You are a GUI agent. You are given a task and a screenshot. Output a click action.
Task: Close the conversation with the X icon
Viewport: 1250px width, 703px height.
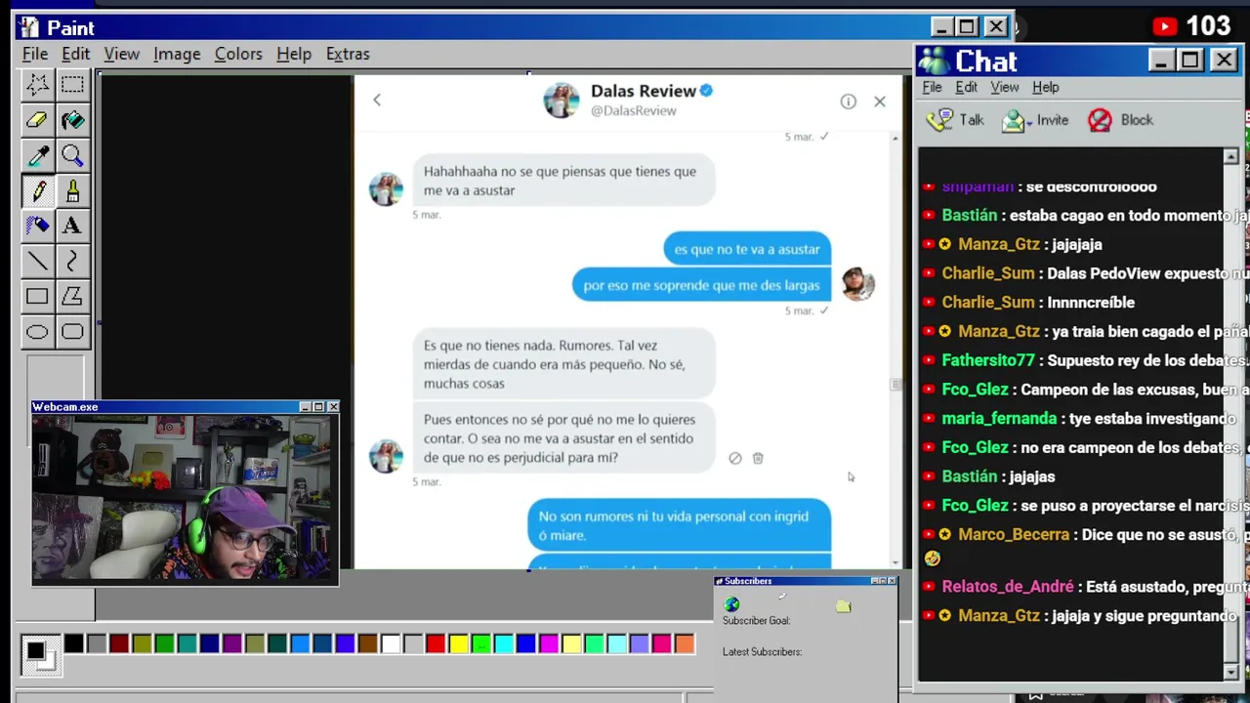click(880, 101)
